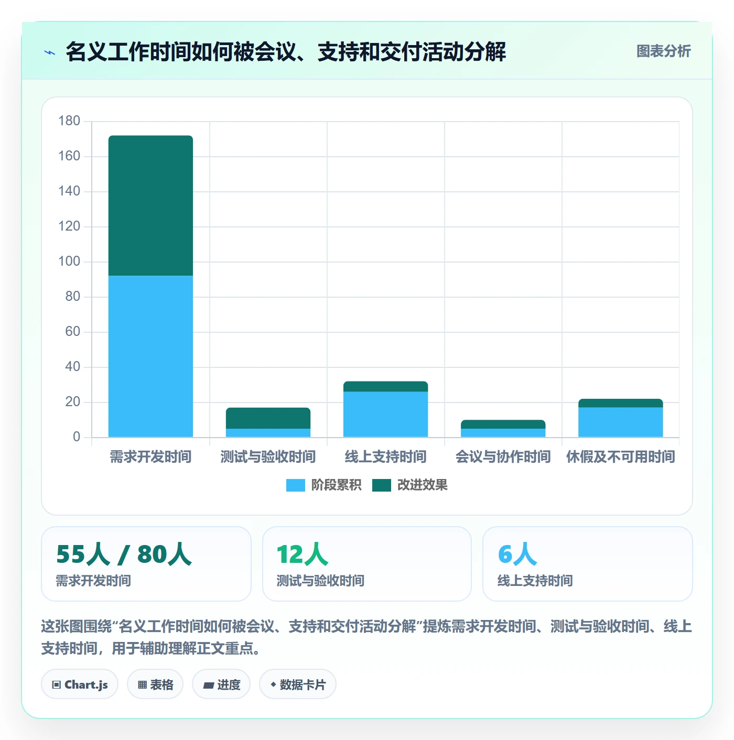Click the 改进效果 legend label
734x740 pixels.
[422, 485]
